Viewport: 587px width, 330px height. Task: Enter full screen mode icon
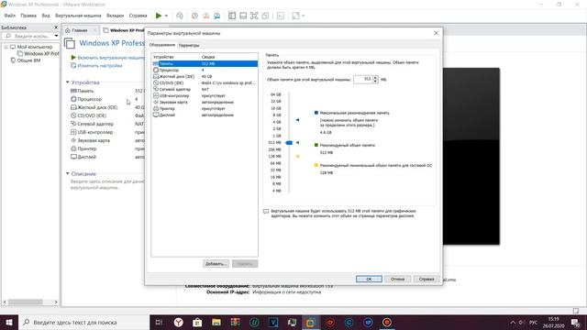click(x=254, y=16)
